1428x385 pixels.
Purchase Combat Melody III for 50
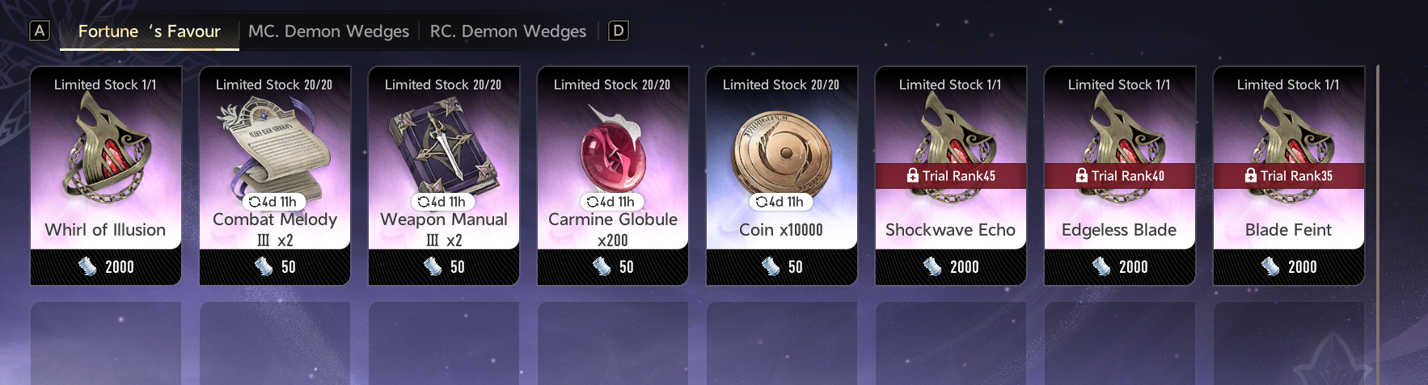pos(275,266)
